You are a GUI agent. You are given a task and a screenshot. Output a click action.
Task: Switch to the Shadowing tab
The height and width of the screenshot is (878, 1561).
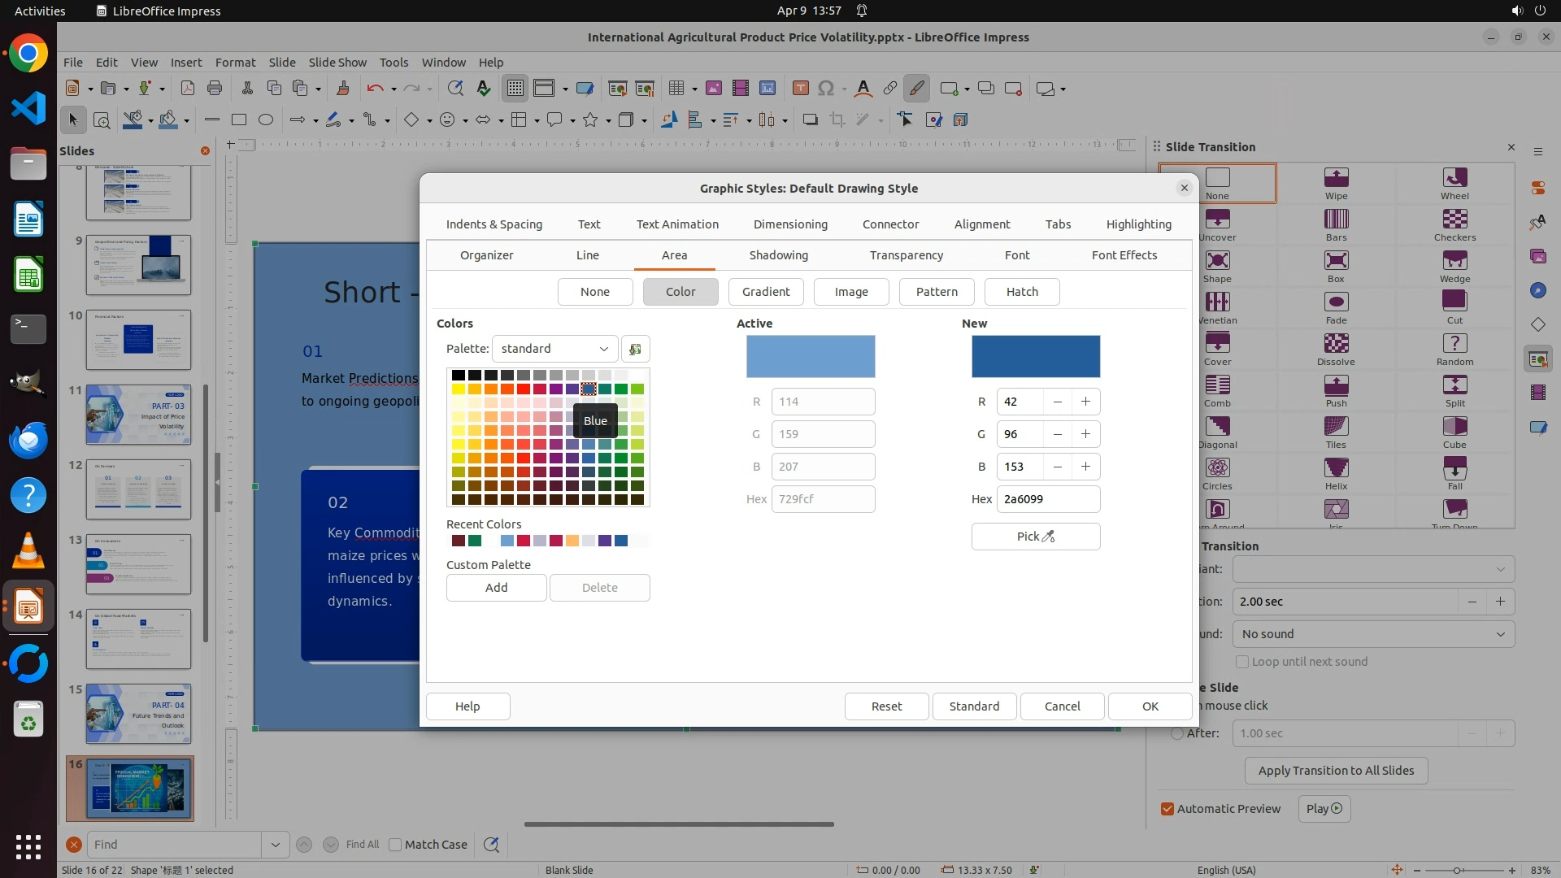(x=778, y=255)
